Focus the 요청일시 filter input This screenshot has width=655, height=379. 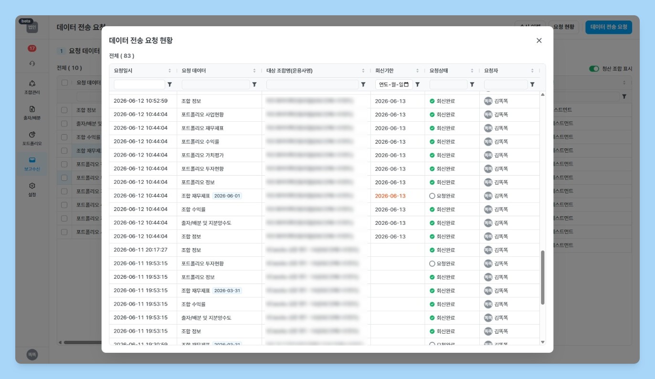click(139, 84)
